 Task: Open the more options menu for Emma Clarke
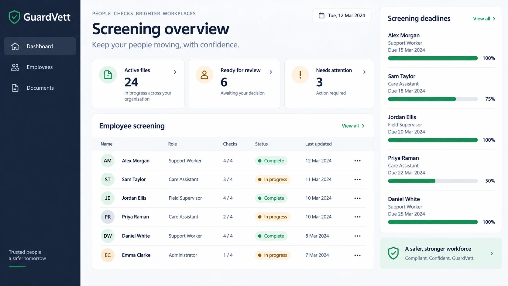357,255
